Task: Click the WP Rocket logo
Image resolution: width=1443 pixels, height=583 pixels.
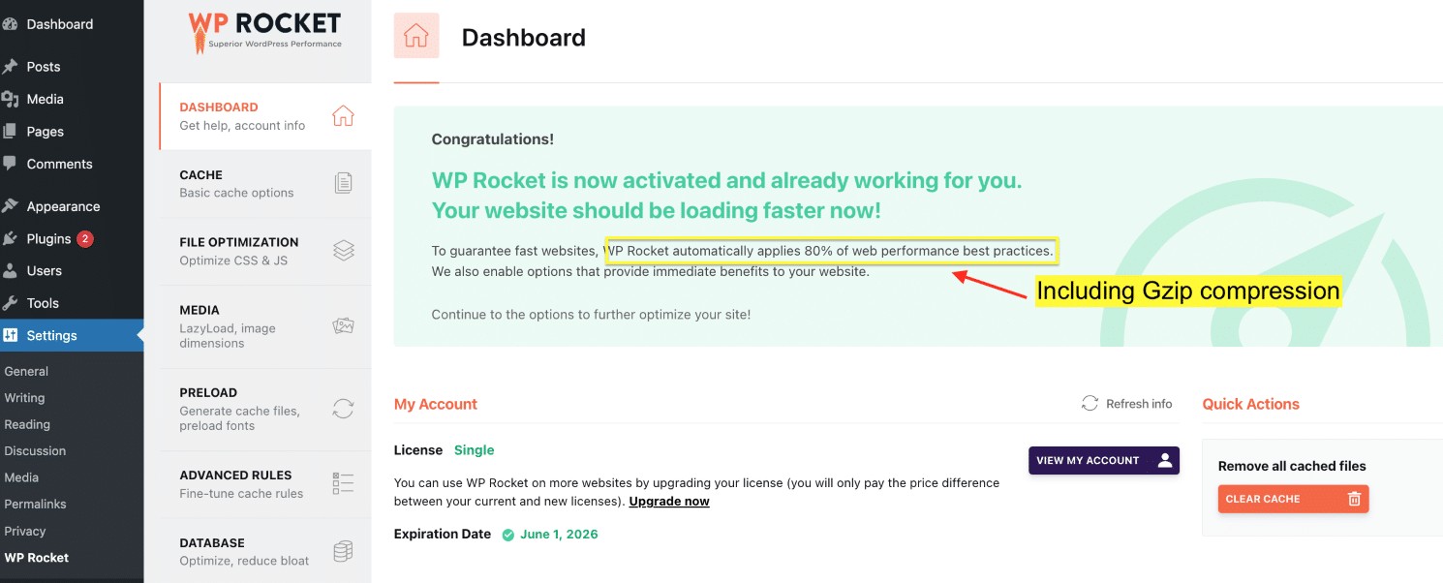Action: point(264,31)
